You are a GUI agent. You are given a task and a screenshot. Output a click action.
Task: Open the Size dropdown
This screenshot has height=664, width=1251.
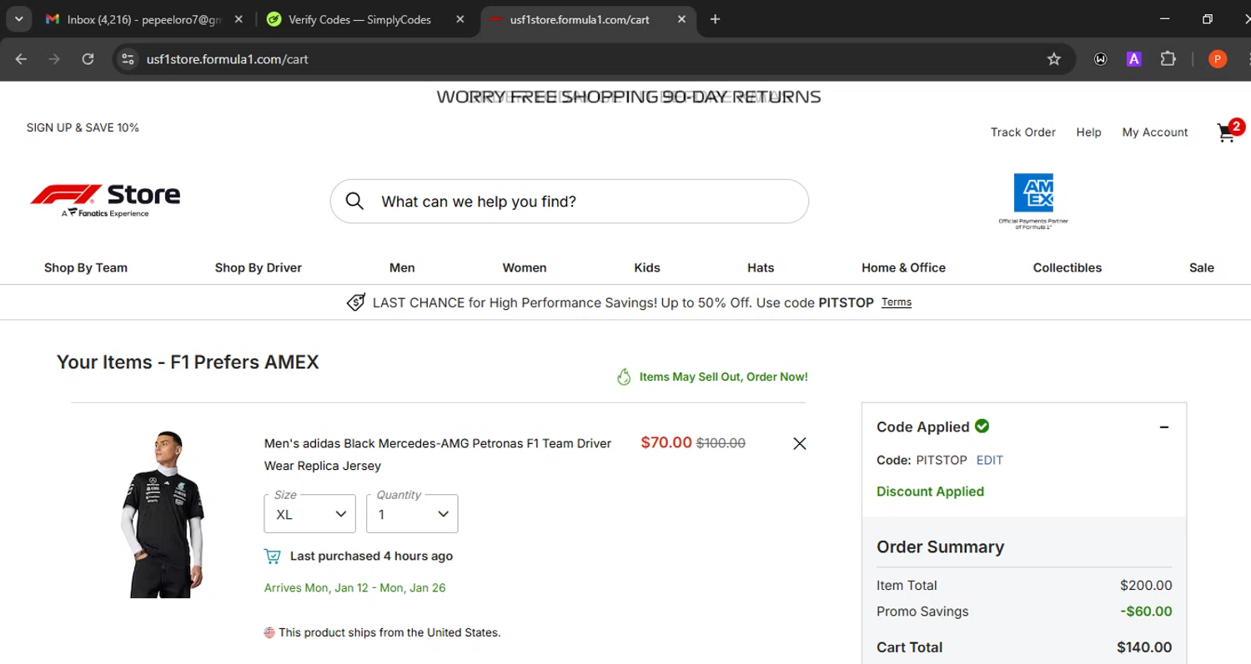pos(309,514)
